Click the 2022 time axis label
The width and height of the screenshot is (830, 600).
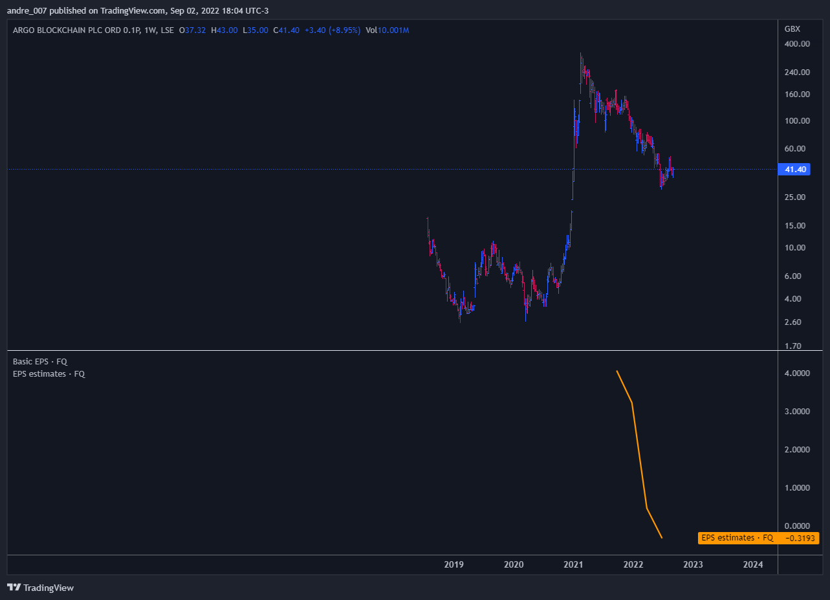click(633, 565)
